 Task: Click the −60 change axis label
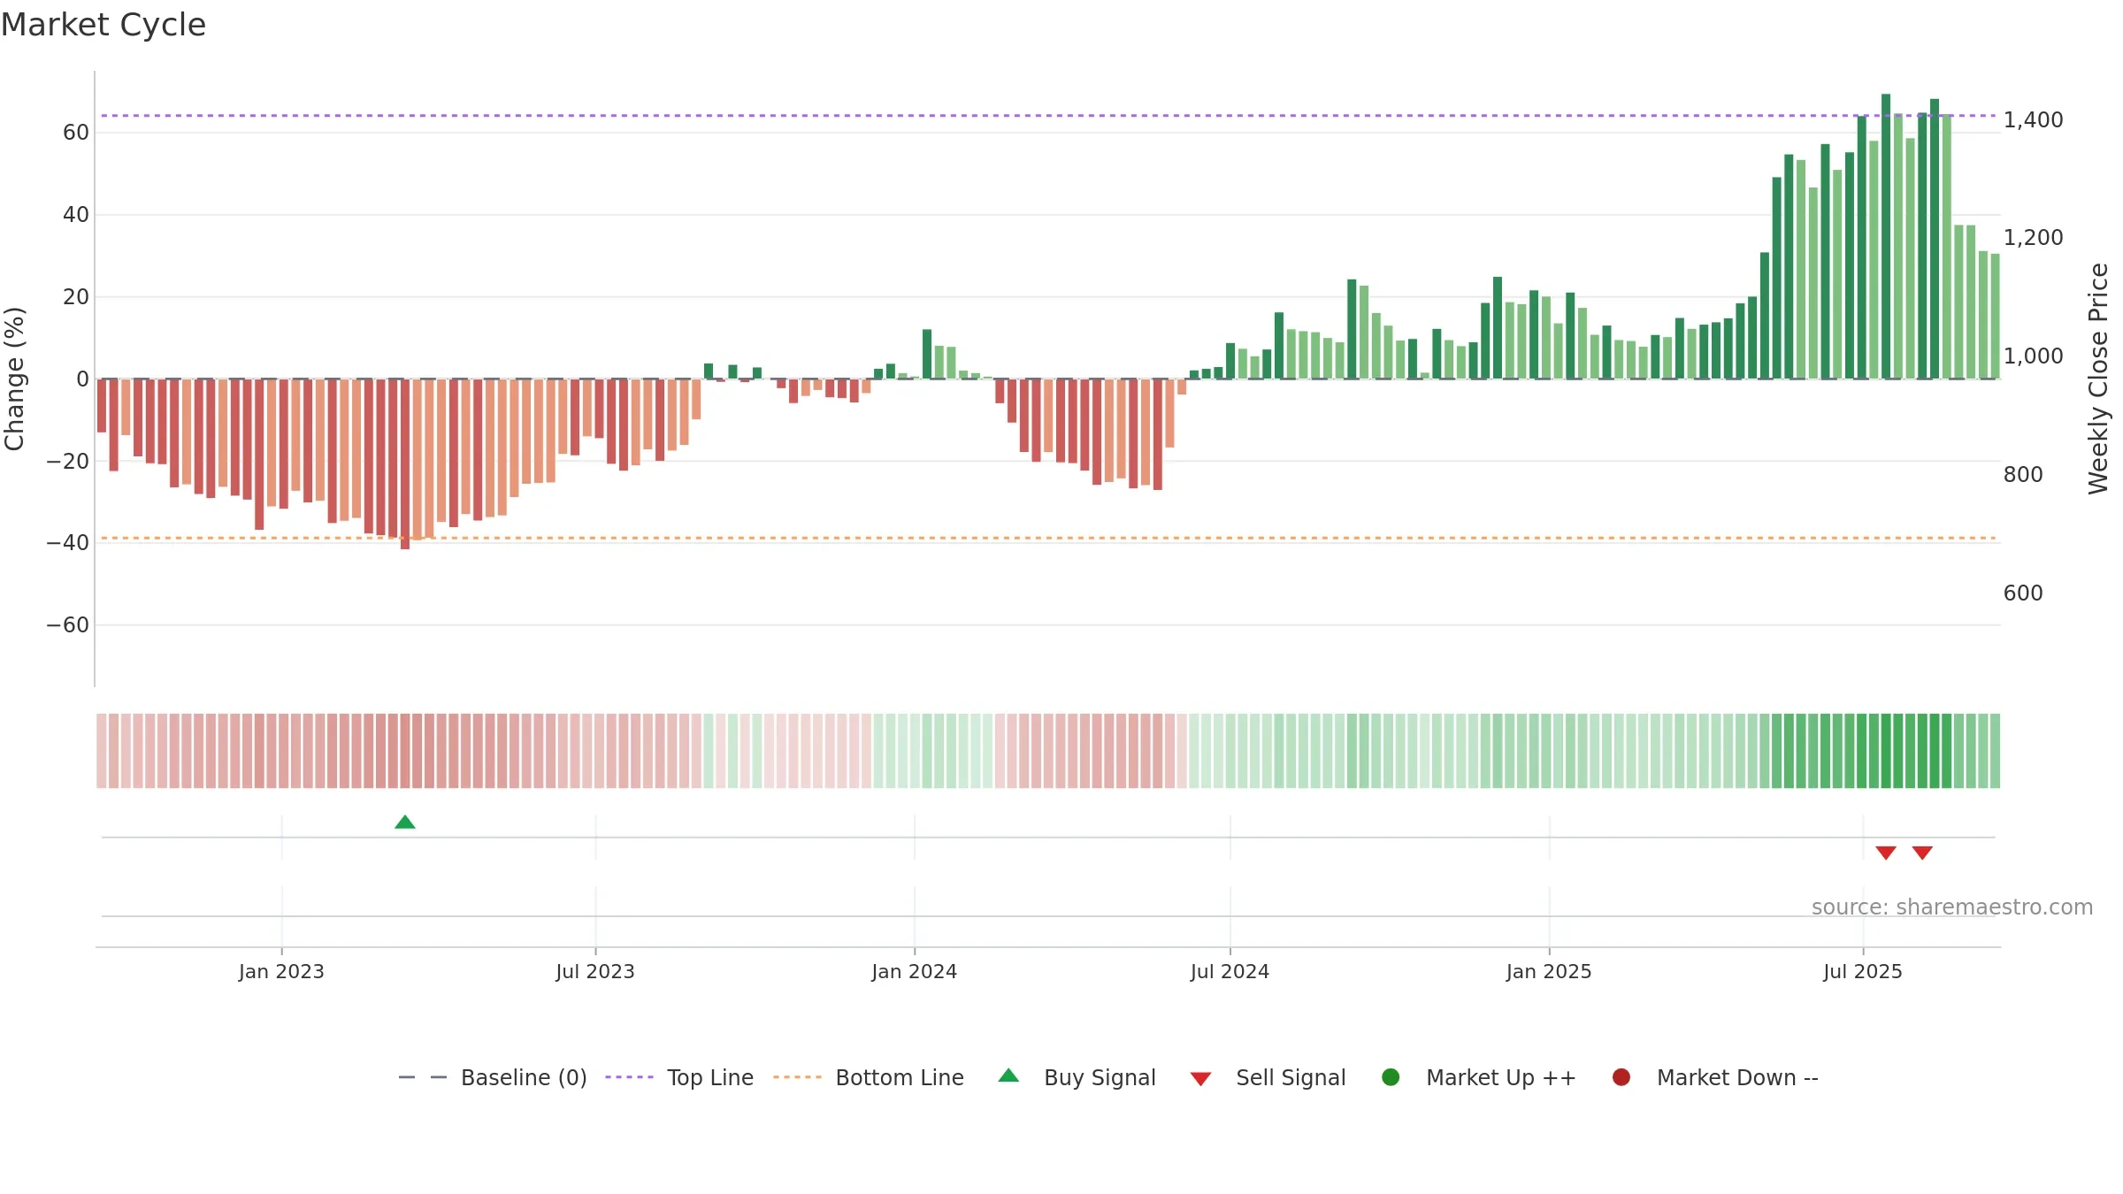(x=67, y=625)
